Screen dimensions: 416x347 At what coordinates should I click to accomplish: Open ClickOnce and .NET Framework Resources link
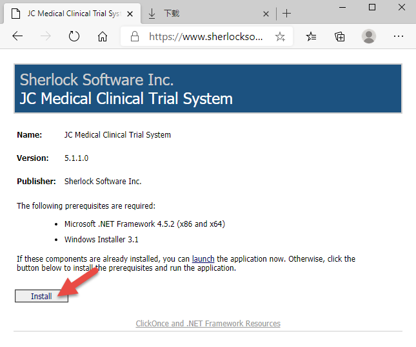[x=208, y=323]
